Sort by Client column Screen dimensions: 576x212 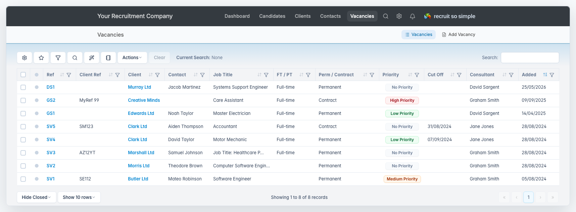[x=151, y=75]
